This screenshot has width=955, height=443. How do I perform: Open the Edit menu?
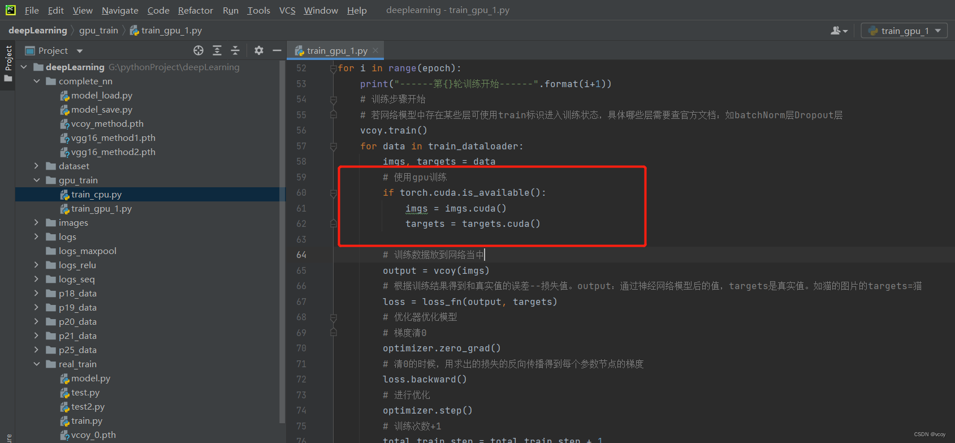[56, 10]
